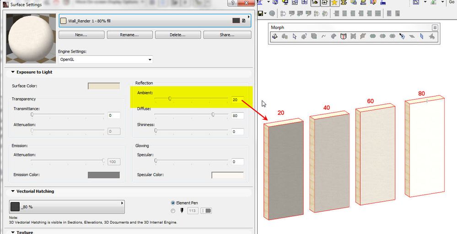Select the Element Pen radio button
457x234 pixels.
pyautogui.click(x=173, y=203)
